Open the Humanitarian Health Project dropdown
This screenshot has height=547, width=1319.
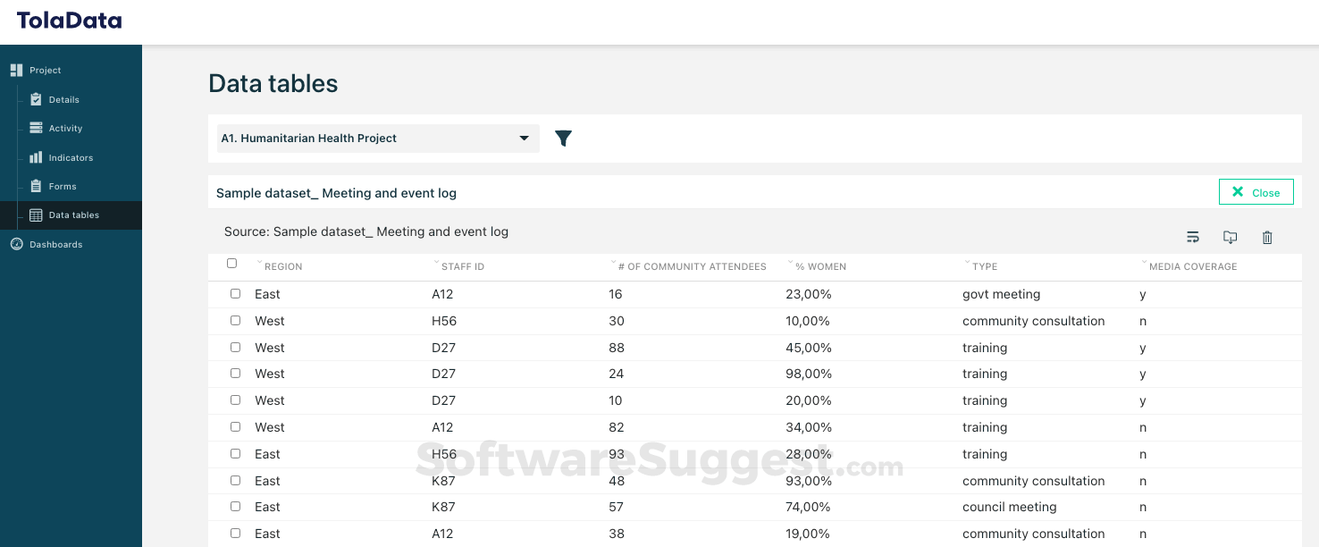point(377,139)
